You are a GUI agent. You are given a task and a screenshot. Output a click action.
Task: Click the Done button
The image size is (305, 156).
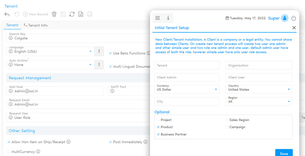pyautogui.click(x=284, y=153)
